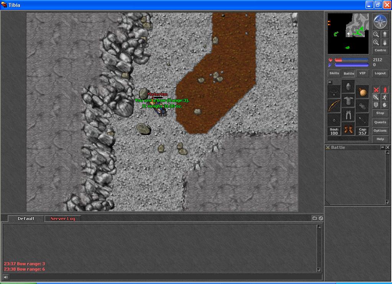392x284 pixels.
Task: Click the mana lightning icon
Action: (x=330, y=65)
